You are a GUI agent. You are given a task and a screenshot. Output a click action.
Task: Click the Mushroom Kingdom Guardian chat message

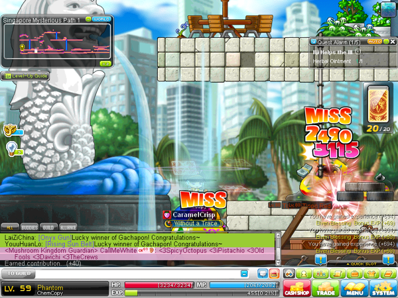pos(137,254)
